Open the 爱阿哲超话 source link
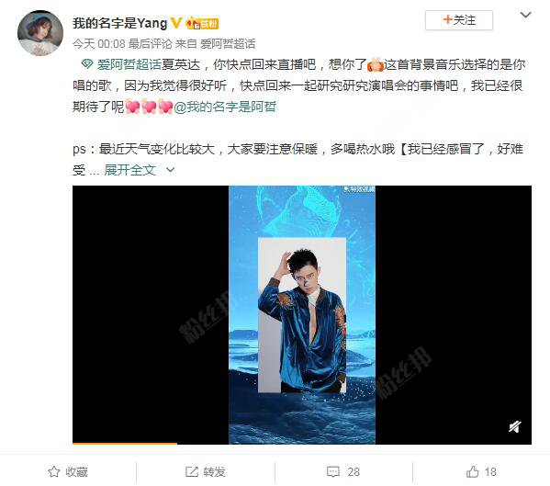Image resolution: width=550 pixels, height=486 pixels. (228, 44)
